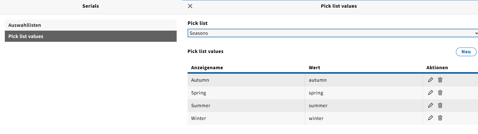This screenshot has width=478, height=134.
Task: Click the dropdown arrow beside Seasons
Action: click(476, 33)
